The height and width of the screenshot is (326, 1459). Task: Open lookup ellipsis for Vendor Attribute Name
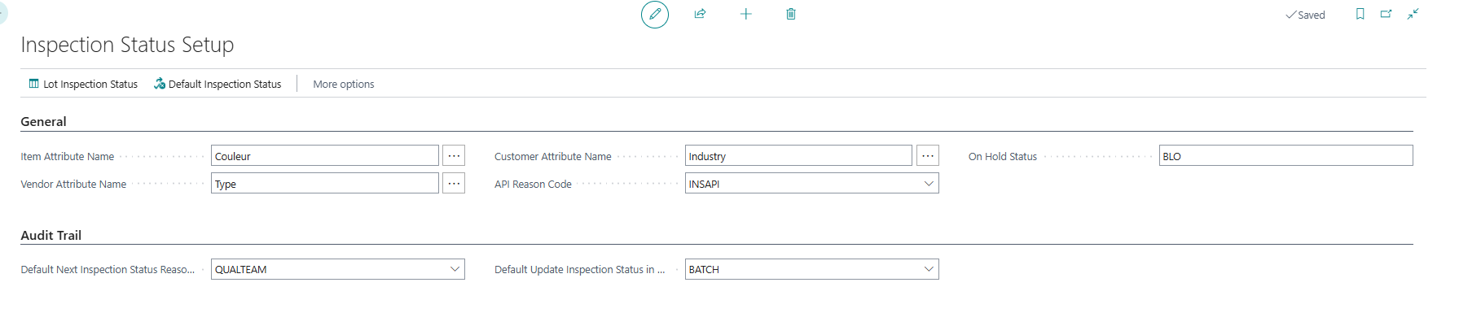point(454,184)
